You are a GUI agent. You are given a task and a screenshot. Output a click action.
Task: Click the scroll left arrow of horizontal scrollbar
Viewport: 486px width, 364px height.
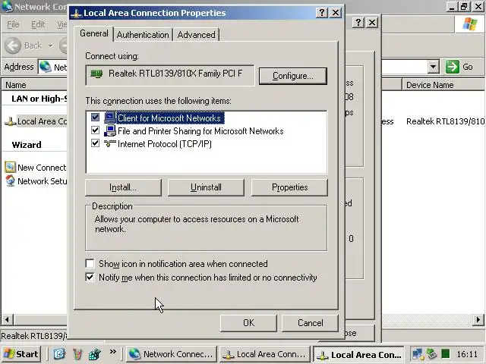pyautogui.click(x=7, y=319)
